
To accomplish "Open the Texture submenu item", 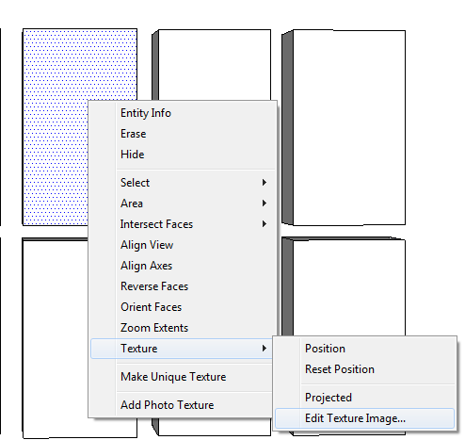I will (x=181, y=349).
